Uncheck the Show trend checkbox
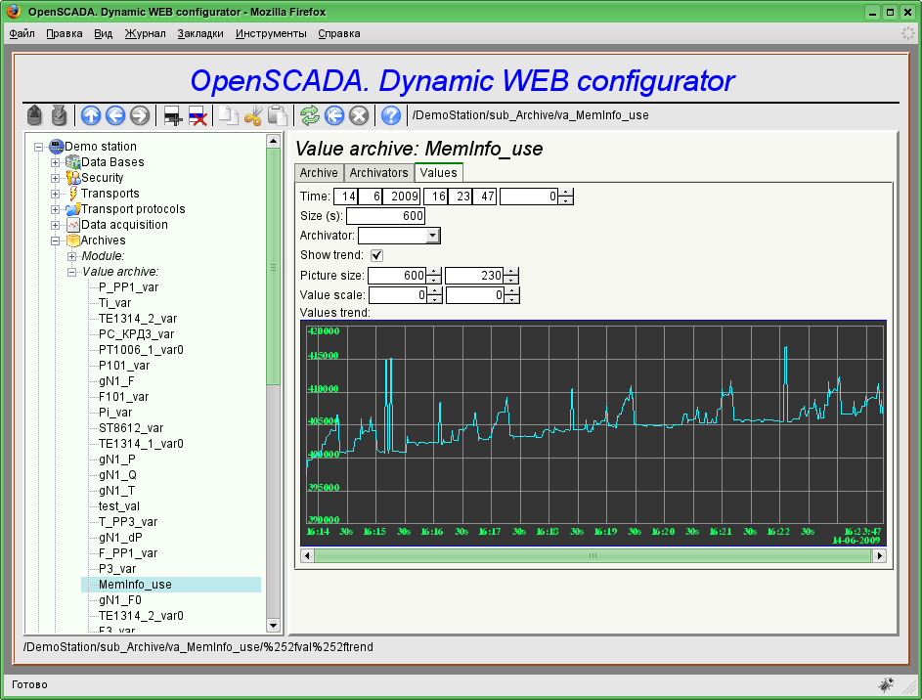The width and height of the screenshot is (922, 700). click(x=376, y=255)
